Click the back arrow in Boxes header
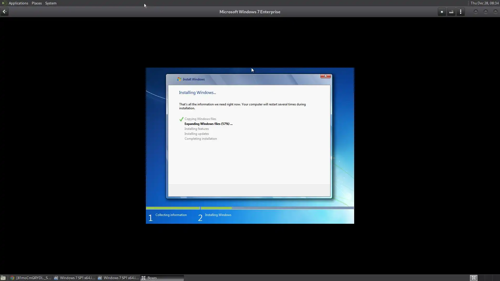 click(x=4, y=12)
